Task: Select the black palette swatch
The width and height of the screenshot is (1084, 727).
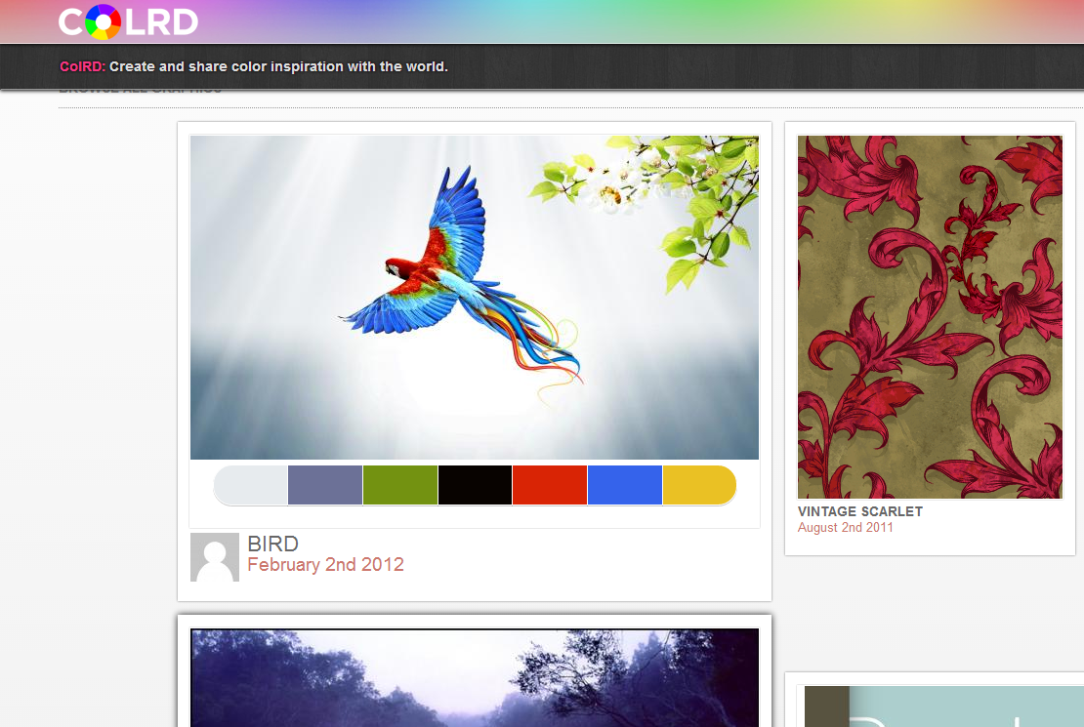Action: tap(475, 486)
